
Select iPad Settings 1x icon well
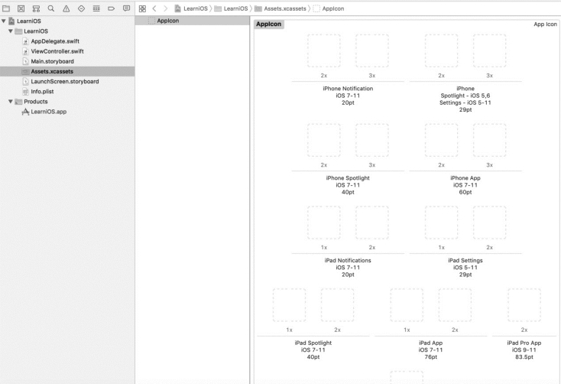tap(442, 223)
